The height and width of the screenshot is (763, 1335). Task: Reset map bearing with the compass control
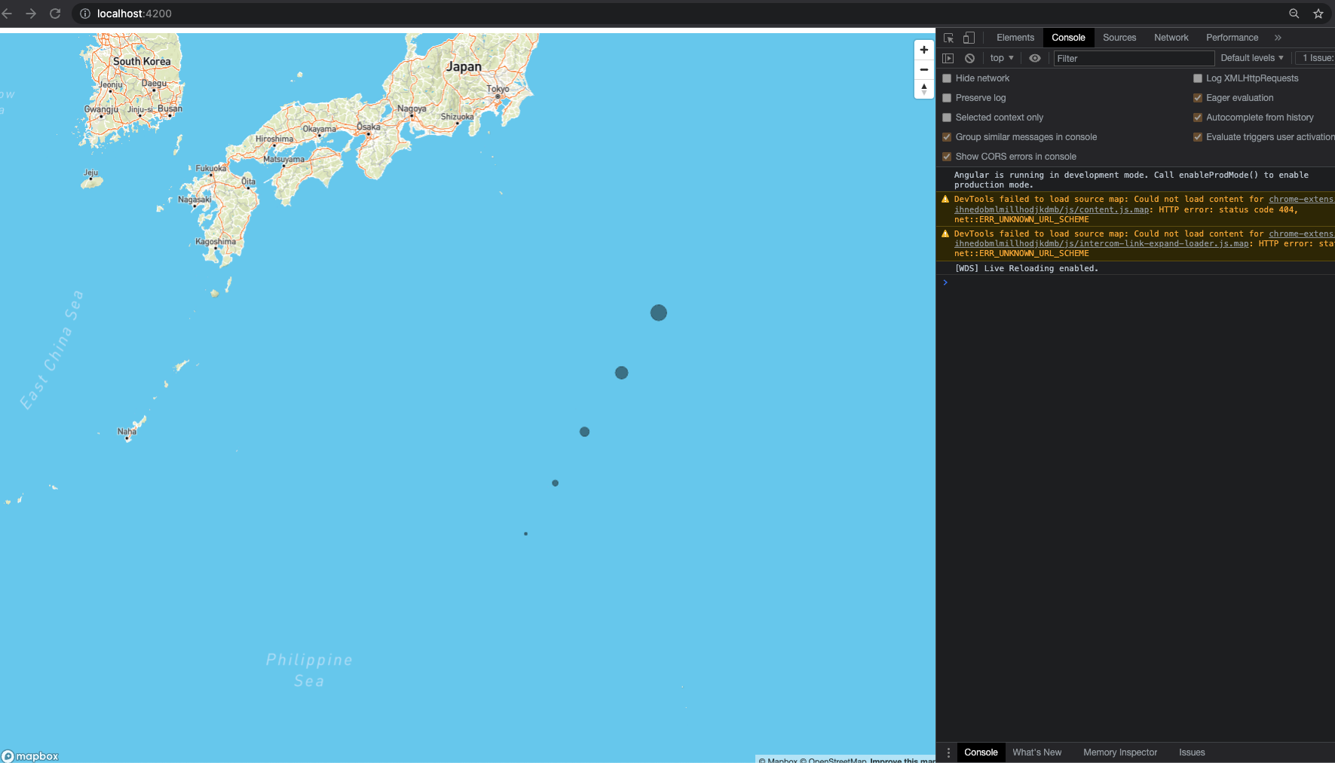[x=923, y=89]
